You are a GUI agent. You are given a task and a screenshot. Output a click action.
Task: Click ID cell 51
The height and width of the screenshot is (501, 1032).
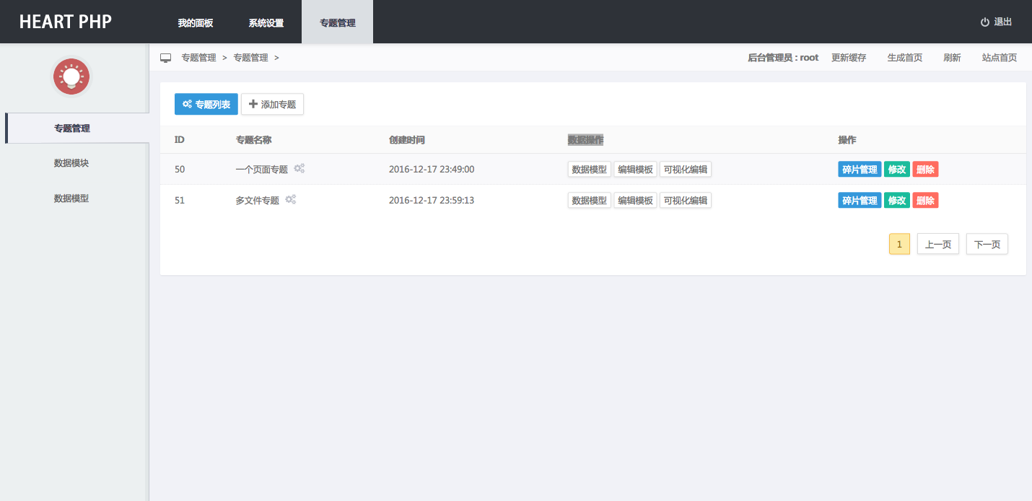tap(180, 201)
